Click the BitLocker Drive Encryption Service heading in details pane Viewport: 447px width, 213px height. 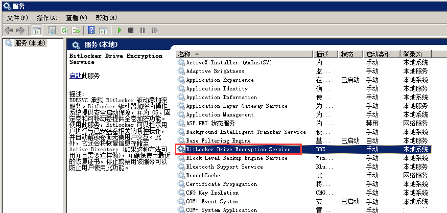tap(116, 59)
